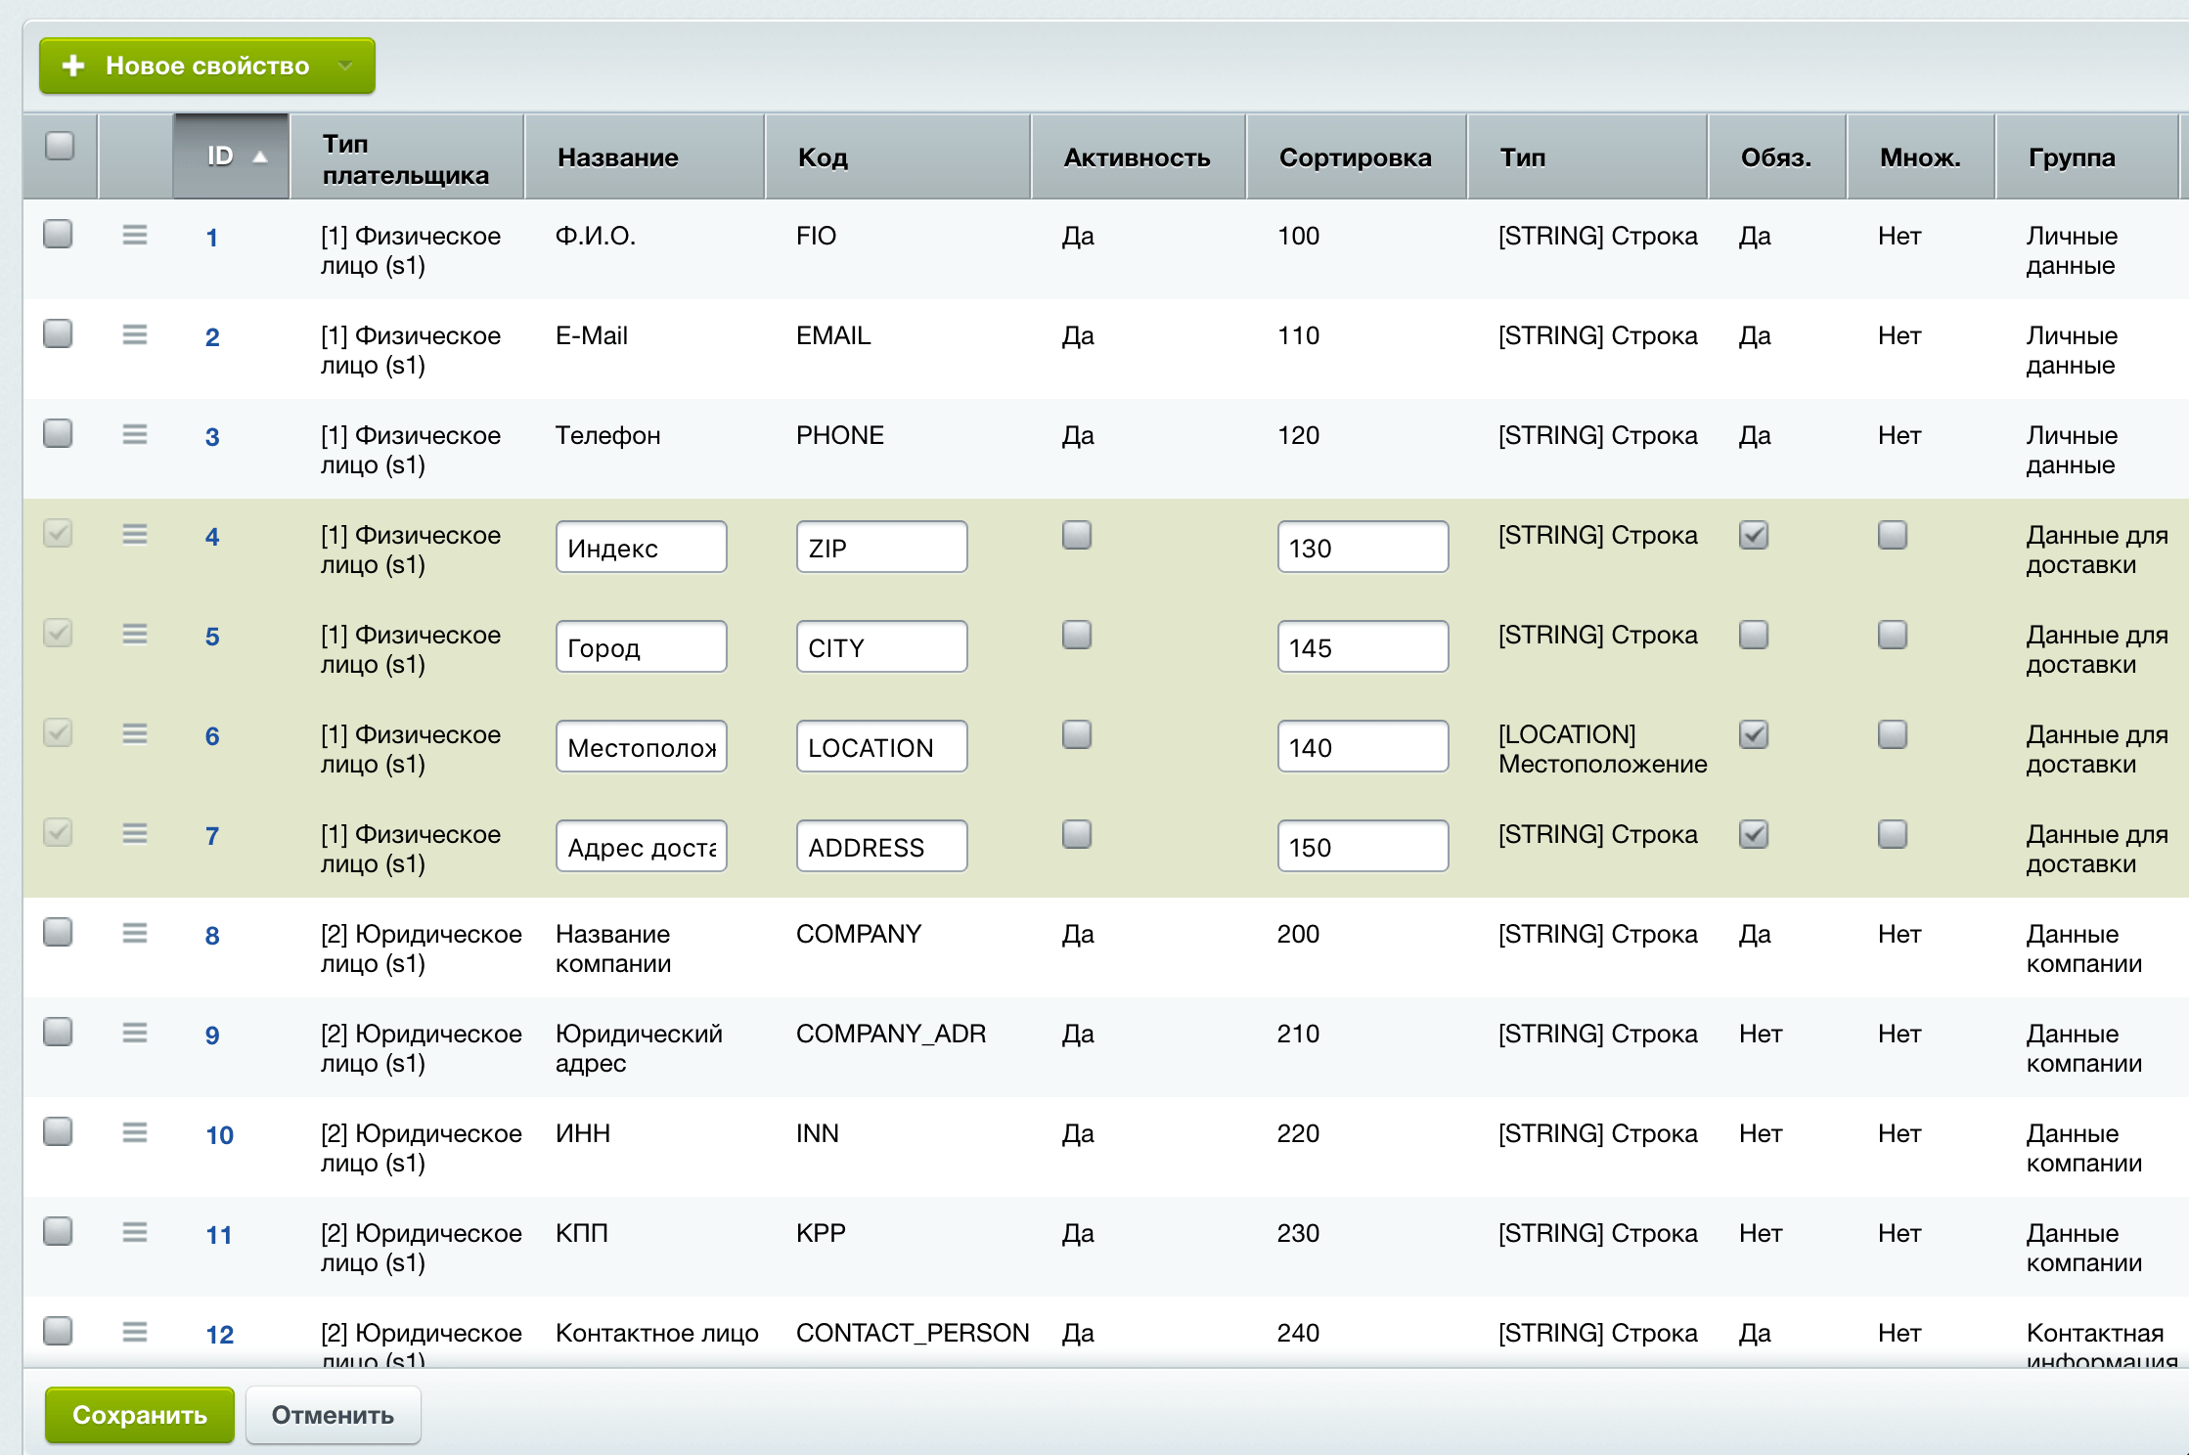Viewport: 2189px width, 1455px height.
Task: Toggle Активность checkbox in CITY row
Action: point(1077,635)
